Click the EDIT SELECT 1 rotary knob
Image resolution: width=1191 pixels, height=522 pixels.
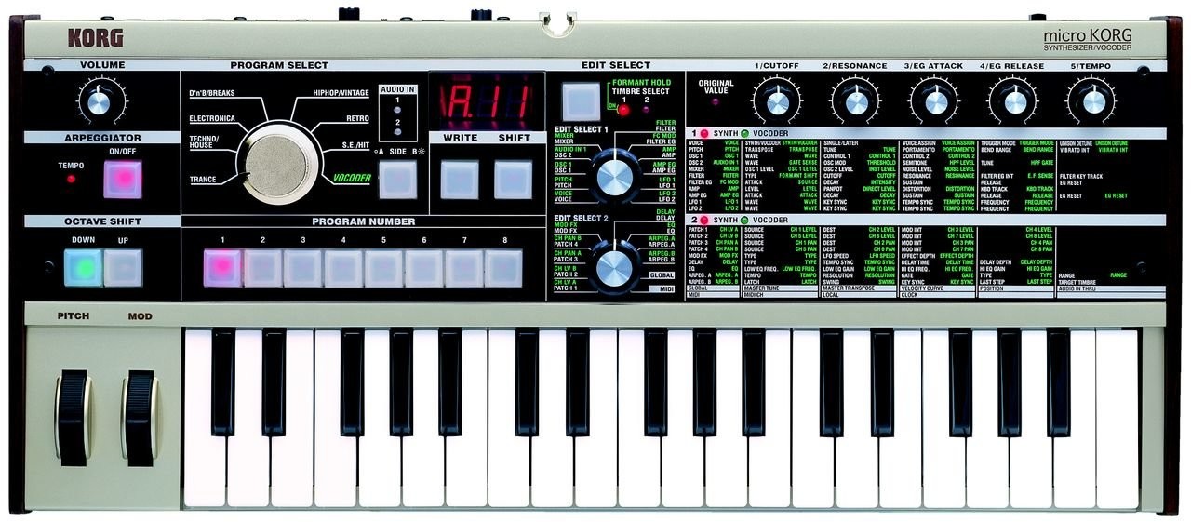pyautogui.click(x=614, y=177)
